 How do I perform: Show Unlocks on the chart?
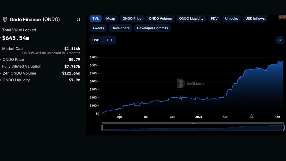click(231, 19)
